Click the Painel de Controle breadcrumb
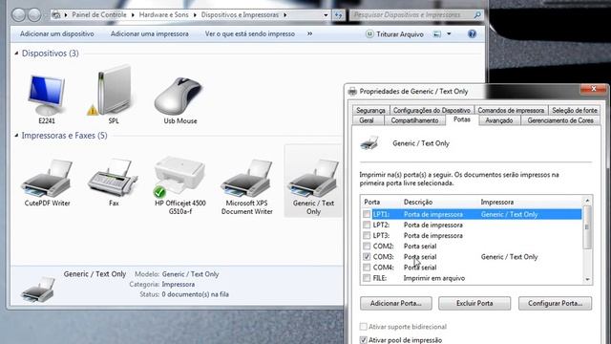 point(99,15)
